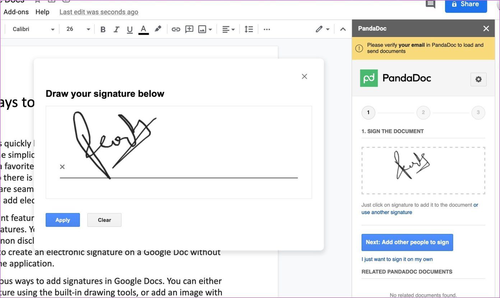This screenshot has height=298, width=500.
Task: Open the more toolbar options menu
Action: tap(267, 29)
